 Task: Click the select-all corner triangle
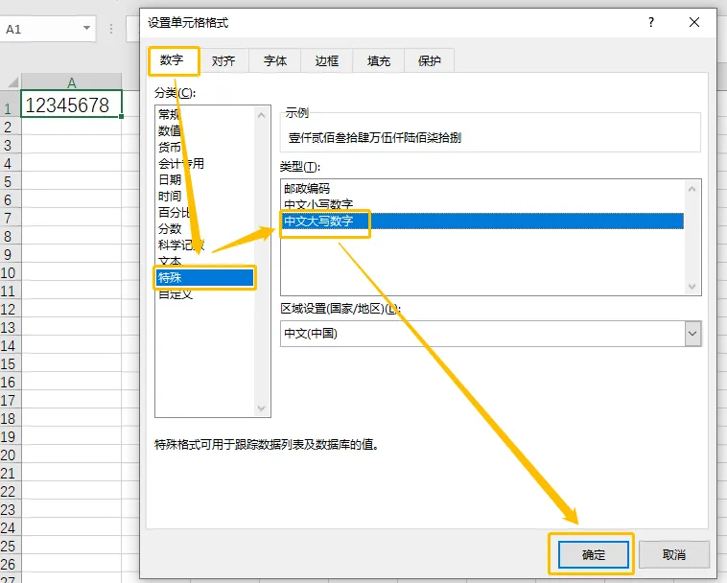point(12,82)
